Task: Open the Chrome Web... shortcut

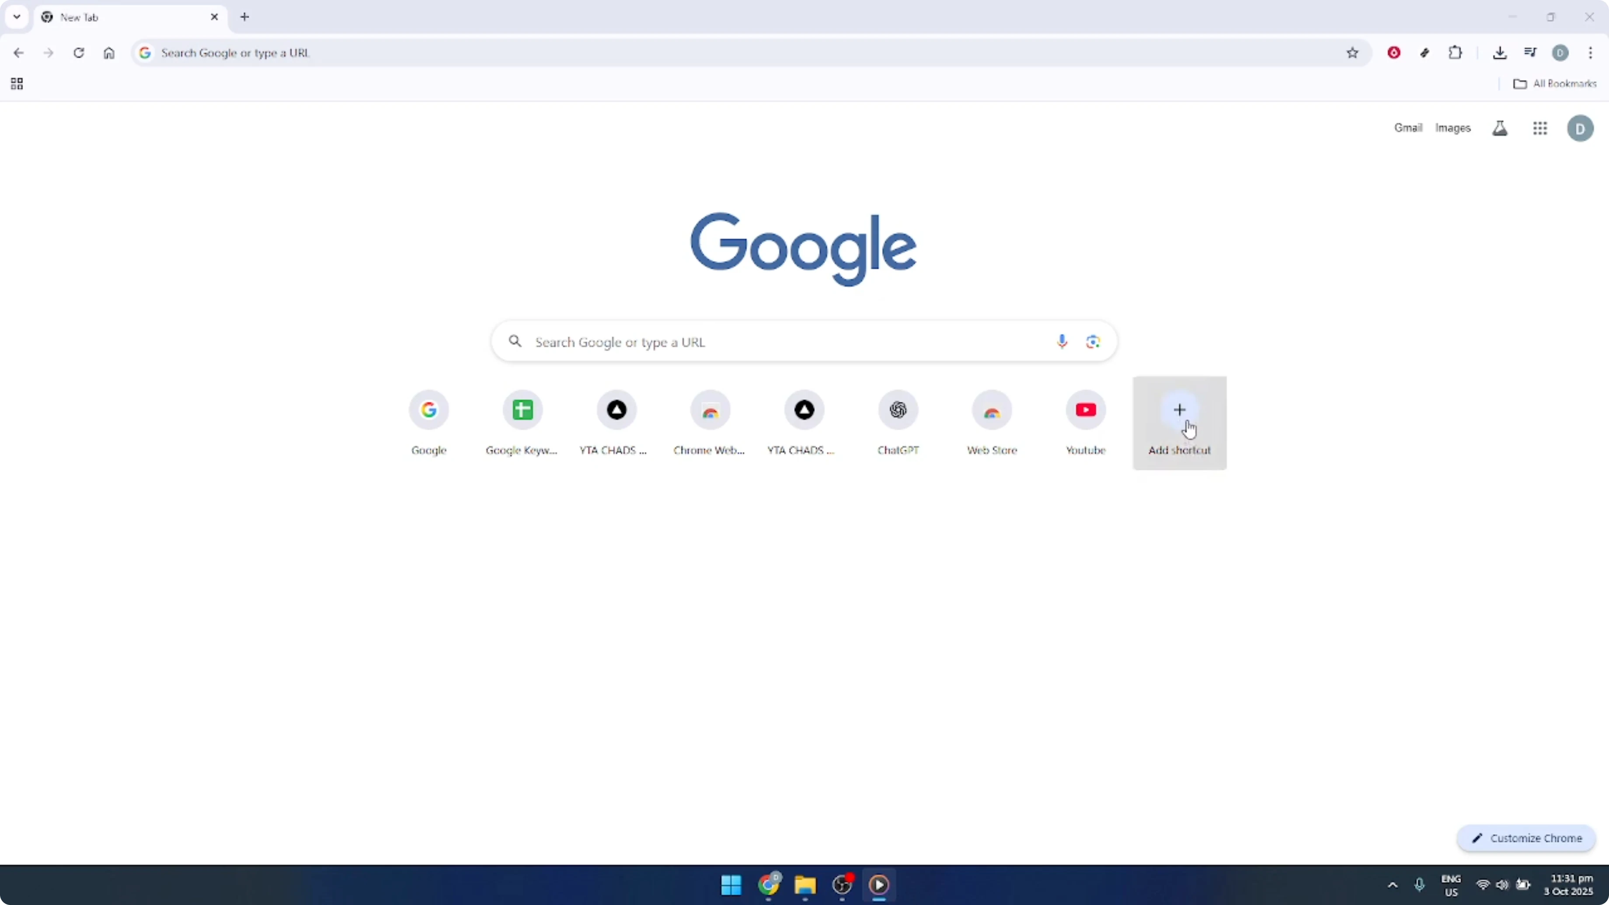Action: tap(710, 423)
